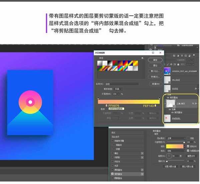Select 混合选项 in the styles list

coord(117,136)
